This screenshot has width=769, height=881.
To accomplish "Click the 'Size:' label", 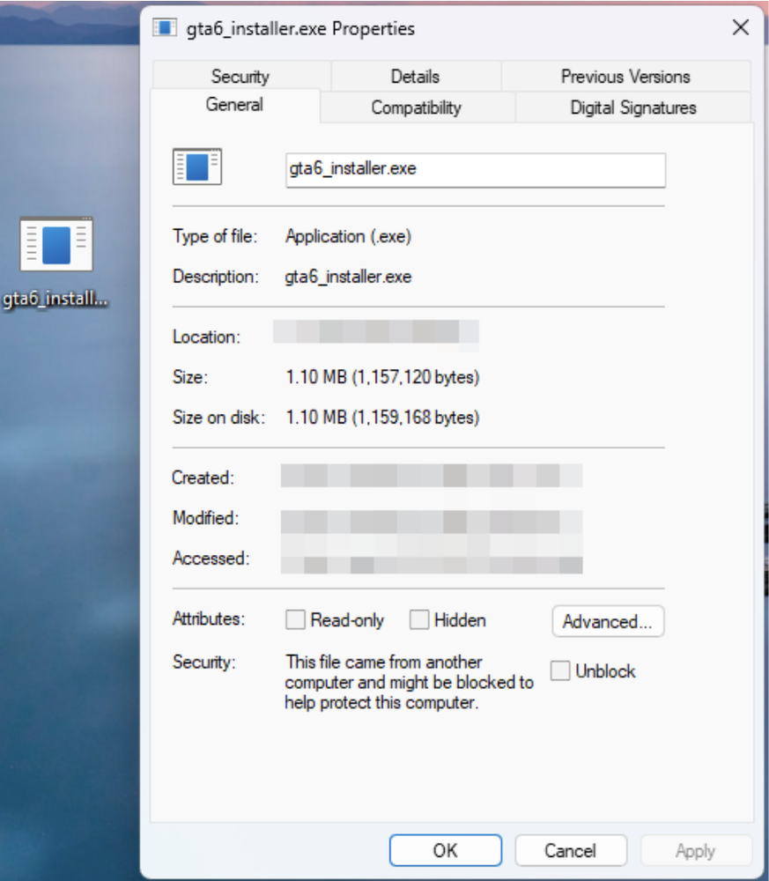I will click(x=190, y=376).
